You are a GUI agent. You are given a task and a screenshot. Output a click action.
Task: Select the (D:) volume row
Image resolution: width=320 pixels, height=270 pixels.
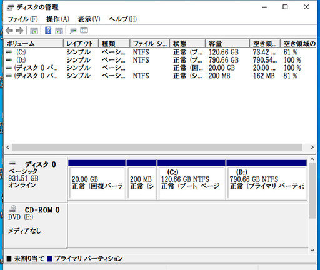pyautogui.click(x=160, y=60)
